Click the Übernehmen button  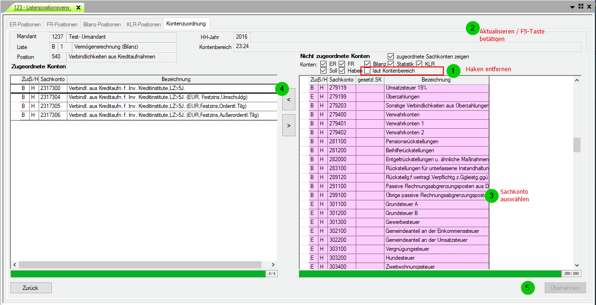point(565,288)
